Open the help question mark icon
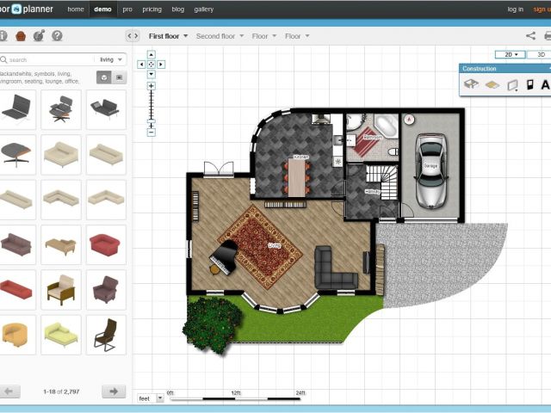This screenshot has height=413, width=551. click(x=57, y=36)
